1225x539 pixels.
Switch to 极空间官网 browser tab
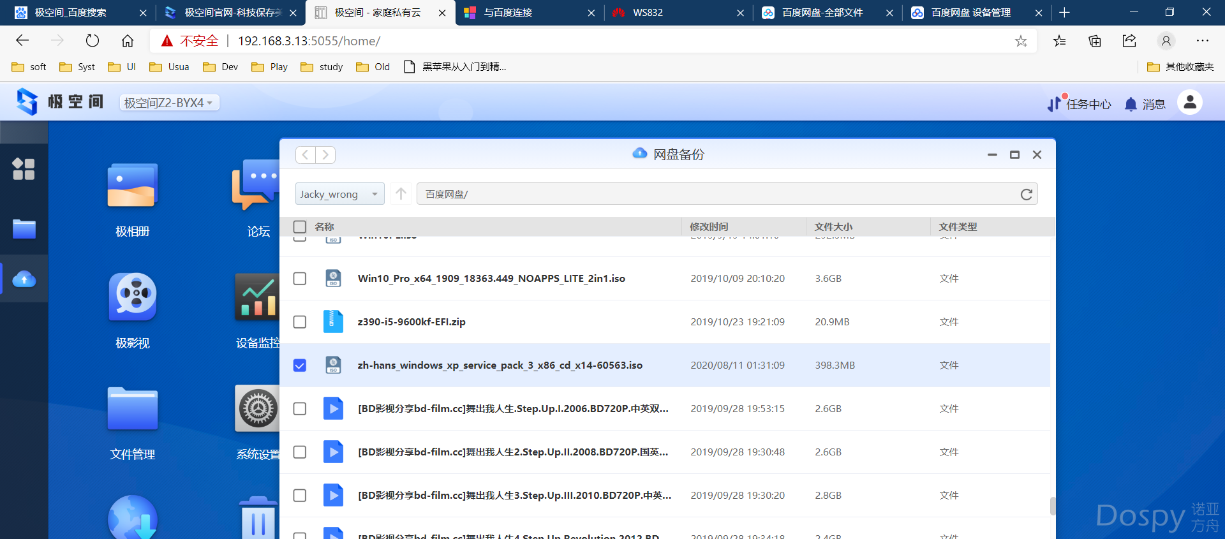tap(230, 13)
